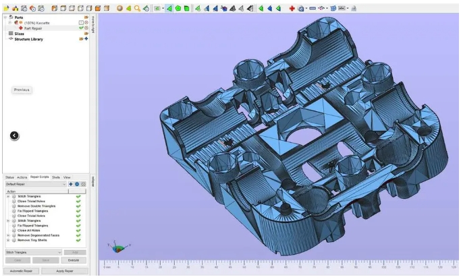
Task: Click the greyed Clear button
Action: click(18, 260)
